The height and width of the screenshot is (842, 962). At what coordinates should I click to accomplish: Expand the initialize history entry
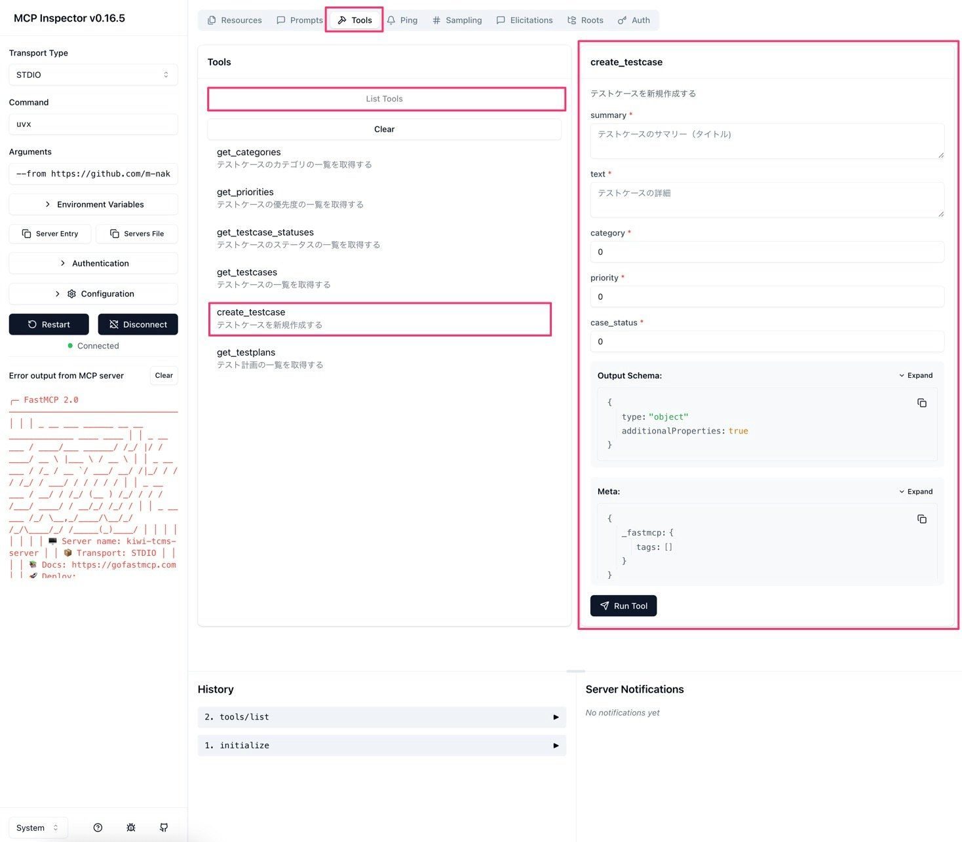pos(382,746)
